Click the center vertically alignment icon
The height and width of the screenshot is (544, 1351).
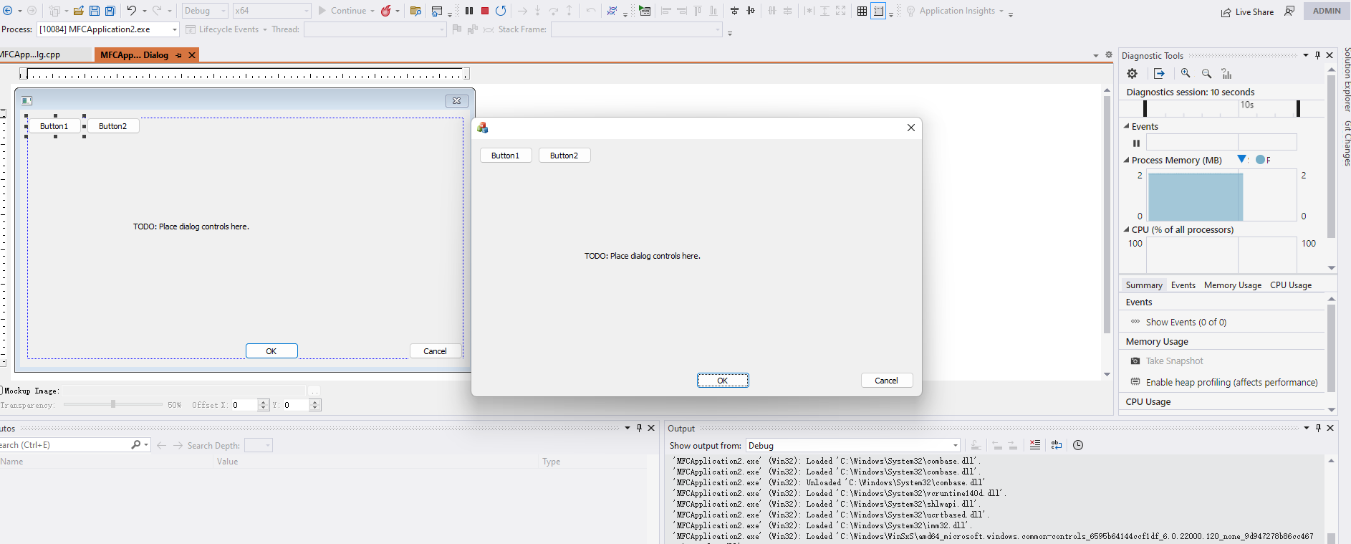click(x=734, y=11)
